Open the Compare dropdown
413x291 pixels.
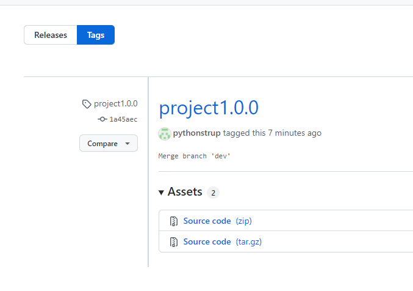pos(109,143)
